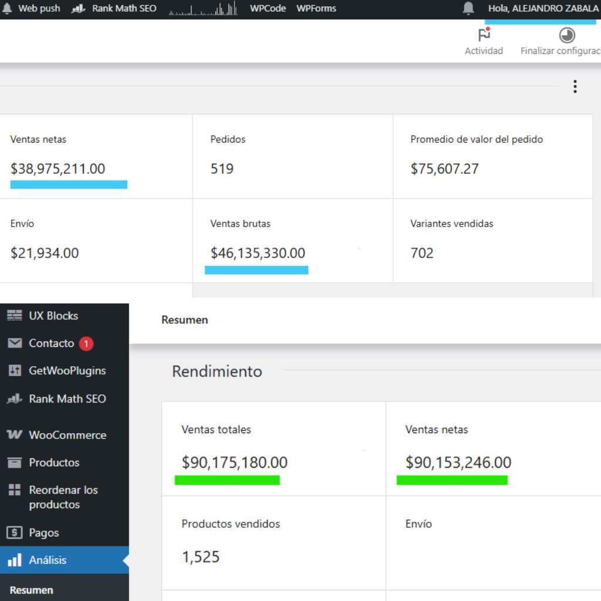This screenshot has height=601, width=601.
Task: Go to the Pagos menu
Action: click(44, 533)
